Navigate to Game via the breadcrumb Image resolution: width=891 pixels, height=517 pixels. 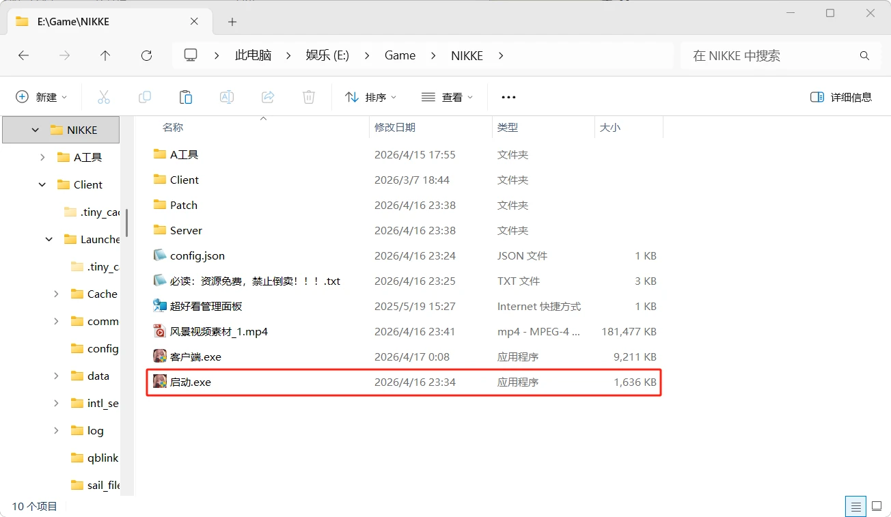[x=400, y=55]
